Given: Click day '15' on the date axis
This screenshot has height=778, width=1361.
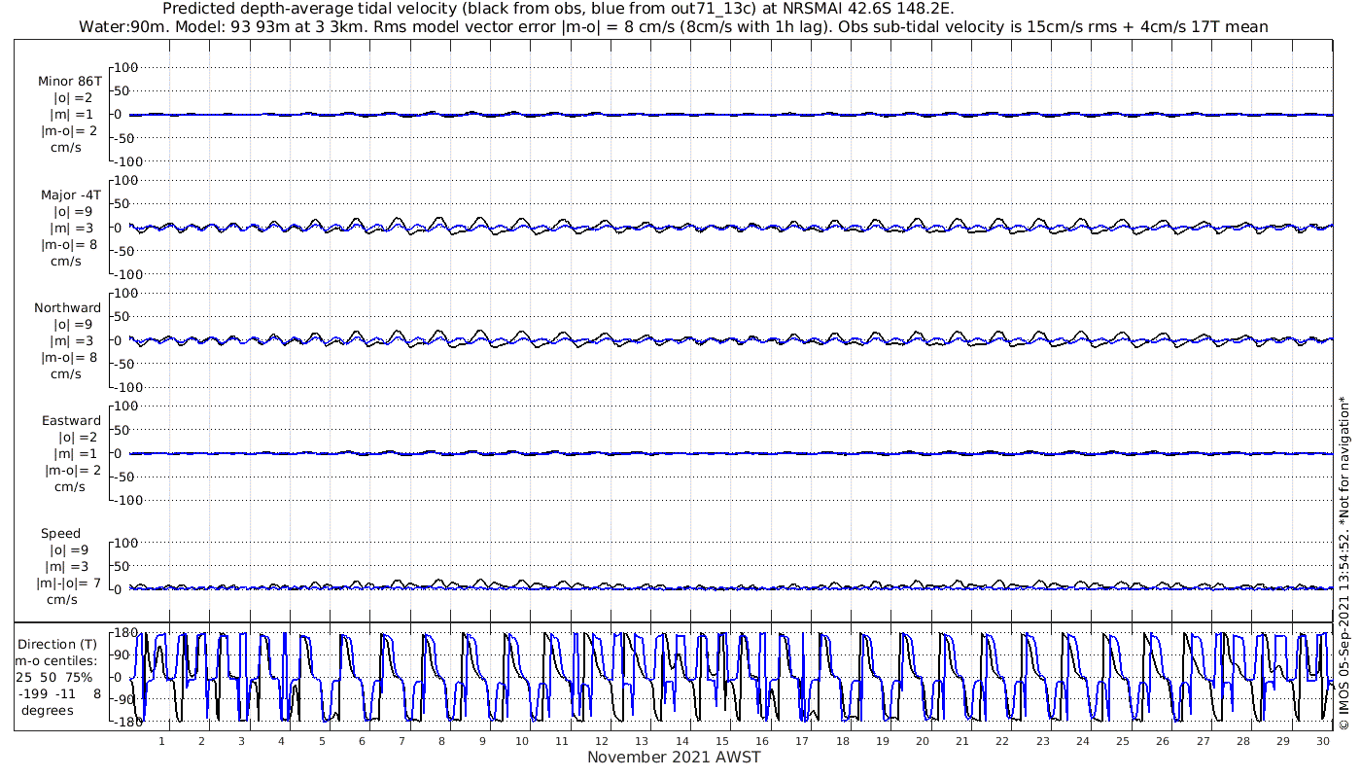Looking at the screenshot, I should (x=722, y=741).
